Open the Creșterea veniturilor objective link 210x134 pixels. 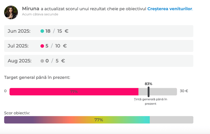coord(170,9)
